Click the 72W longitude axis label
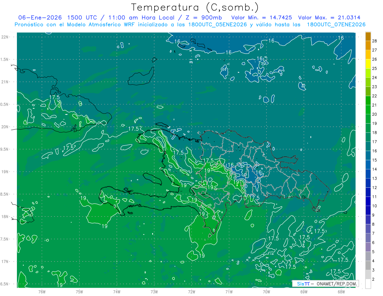 click(x=191, y=292)
